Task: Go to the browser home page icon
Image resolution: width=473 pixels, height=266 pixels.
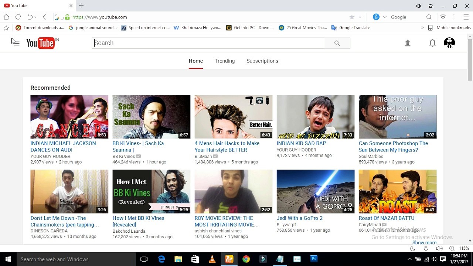Action: click(x=6, y=17)
